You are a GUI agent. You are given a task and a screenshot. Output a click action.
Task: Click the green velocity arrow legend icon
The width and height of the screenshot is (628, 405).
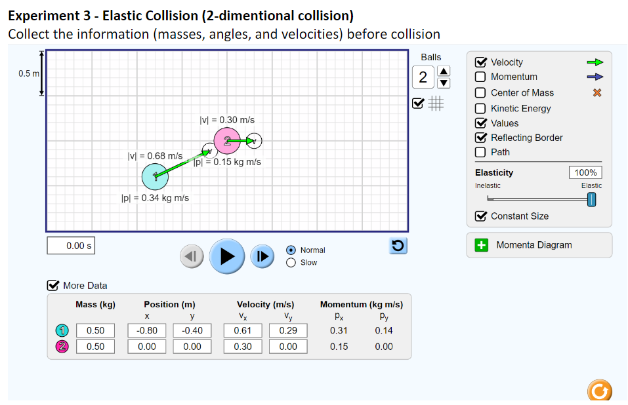coord(595,62)
